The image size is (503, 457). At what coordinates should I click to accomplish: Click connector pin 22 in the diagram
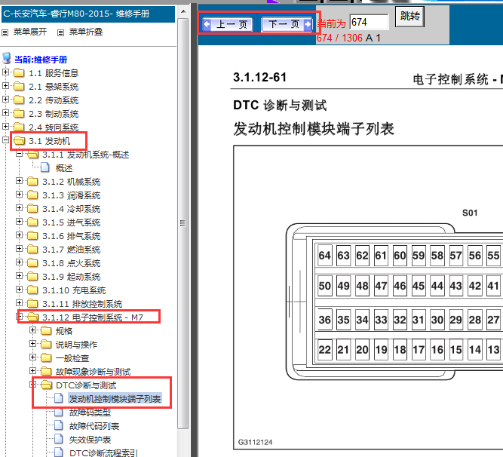324,349
